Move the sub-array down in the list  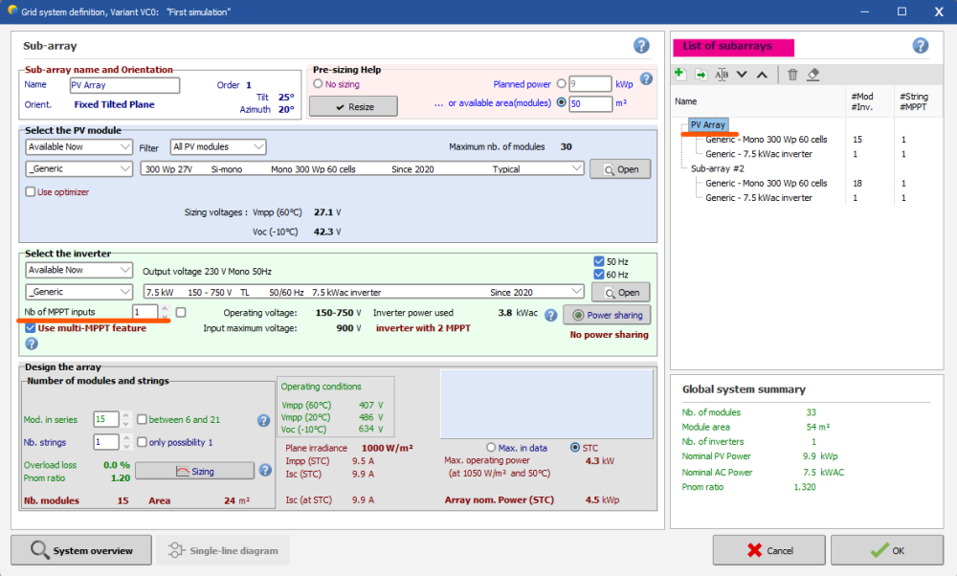(742, 75)
